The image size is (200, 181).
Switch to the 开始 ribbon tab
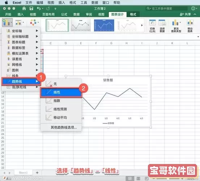pos(8,14)
